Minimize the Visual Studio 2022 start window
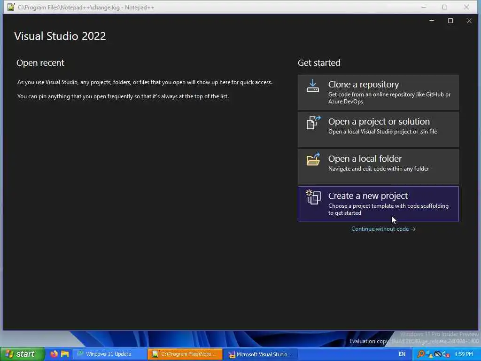This screenshot has width=481, height=361. 432,21
